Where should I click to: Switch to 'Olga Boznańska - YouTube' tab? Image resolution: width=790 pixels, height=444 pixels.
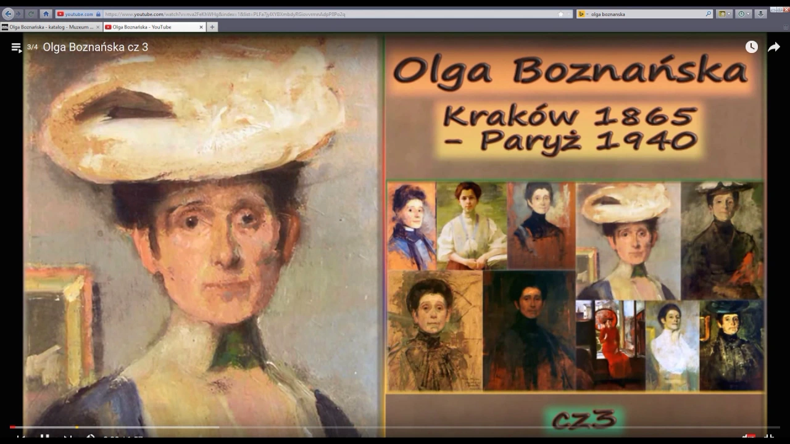pos(154,27)
